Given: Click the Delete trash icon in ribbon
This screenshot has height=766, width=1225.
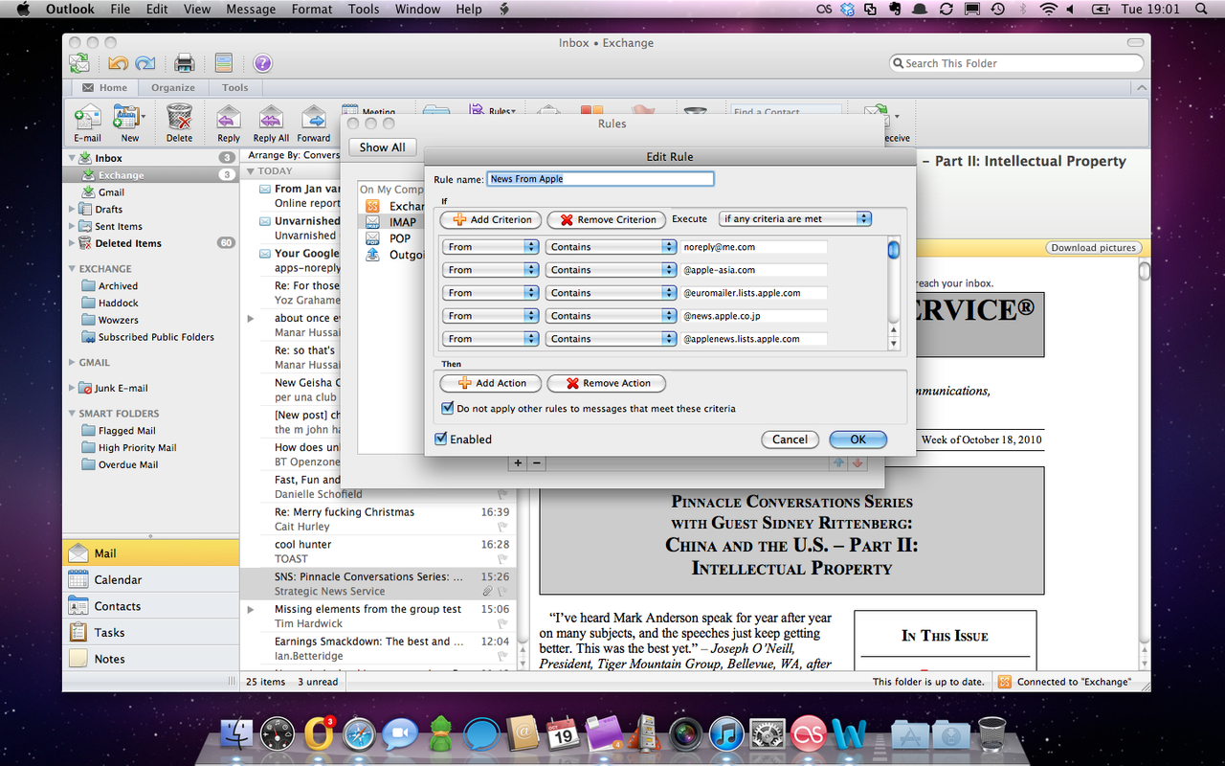Looking at the screenshot, I should [179, 124].
